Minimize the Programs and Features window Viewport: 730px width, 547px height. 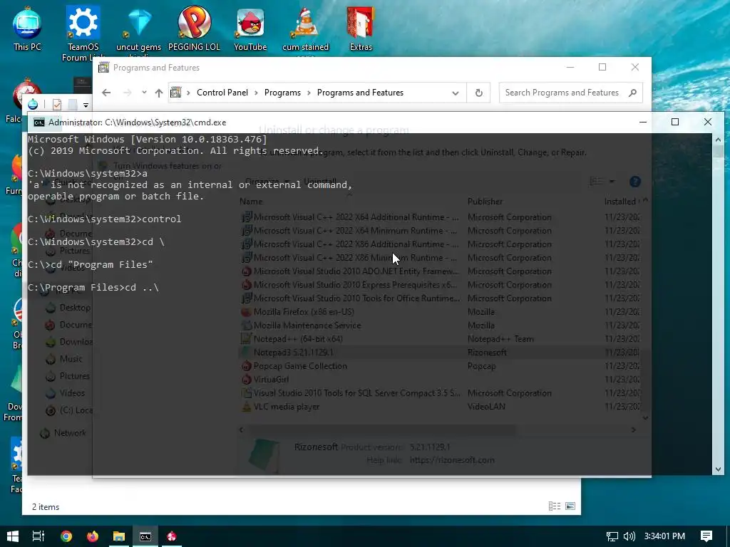570,68
